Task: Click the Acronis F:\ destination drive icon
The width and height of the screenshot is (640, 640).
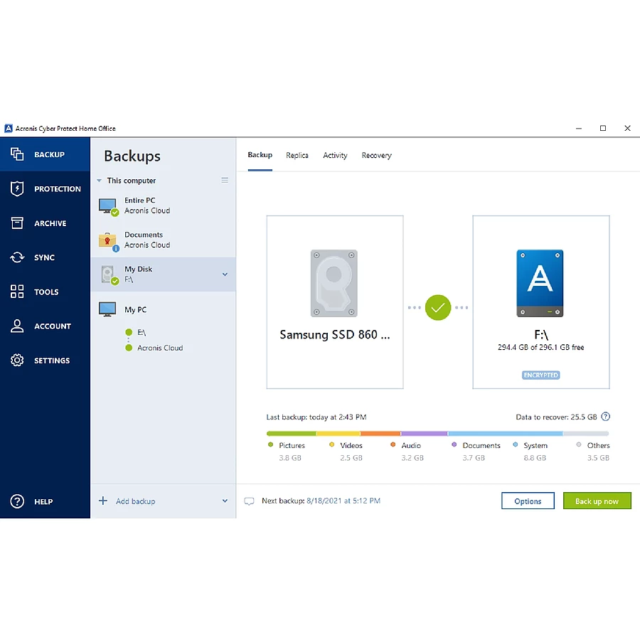Action: (x=540, y=283)
